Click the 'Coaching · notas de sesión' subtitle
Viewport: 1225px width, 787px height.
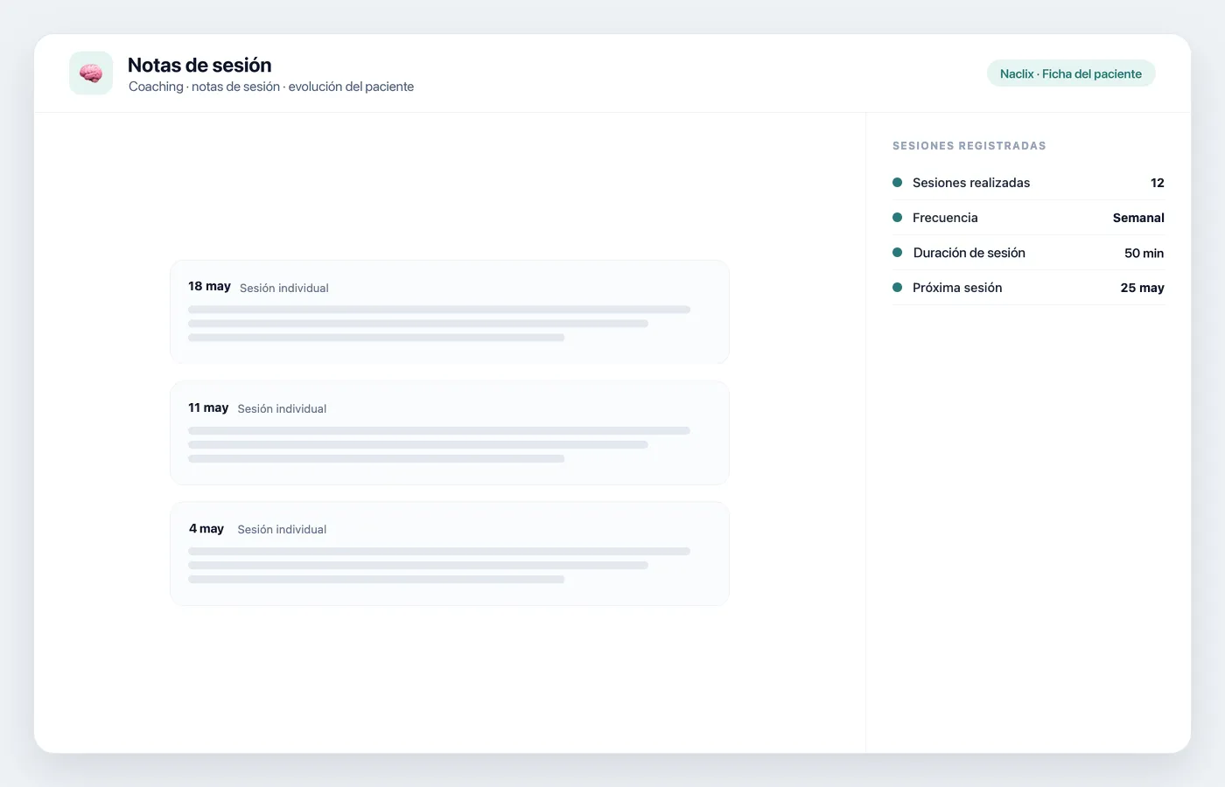[271, 87]
